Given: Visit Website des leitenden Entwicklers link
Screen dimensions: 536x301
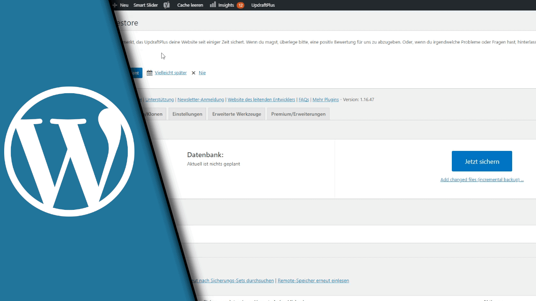Looking at the screenshot, I should click(261, 99).
